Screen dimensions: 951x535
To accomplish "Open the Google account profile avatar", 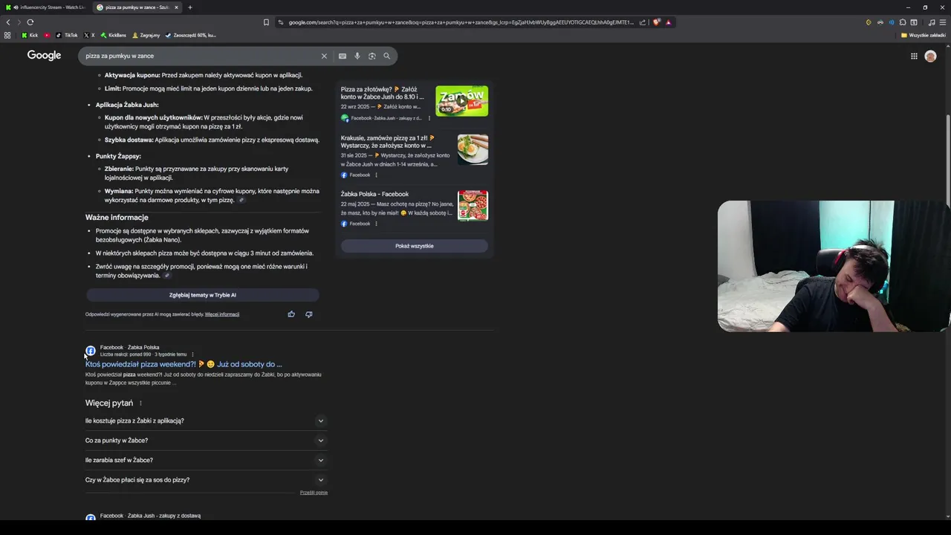I will (x=930, y=56).
